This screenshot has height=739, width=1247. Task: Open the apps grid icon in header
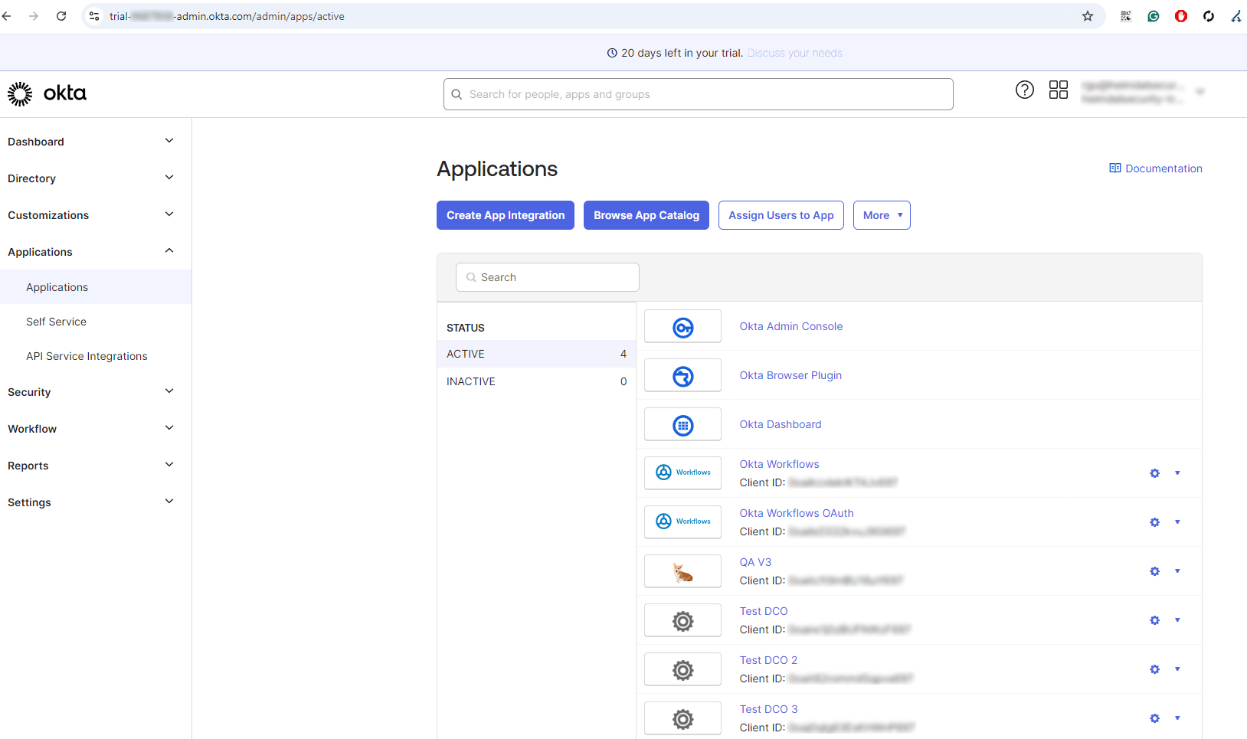pyautogui.click(x=1058, y=90)
